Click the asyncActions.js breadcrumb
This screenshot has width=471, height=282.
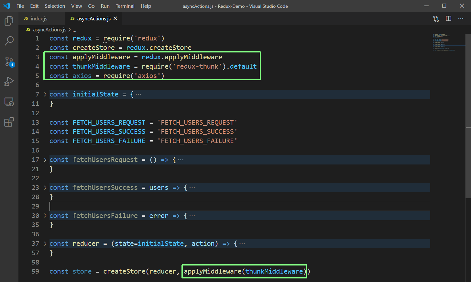(50, 29)
